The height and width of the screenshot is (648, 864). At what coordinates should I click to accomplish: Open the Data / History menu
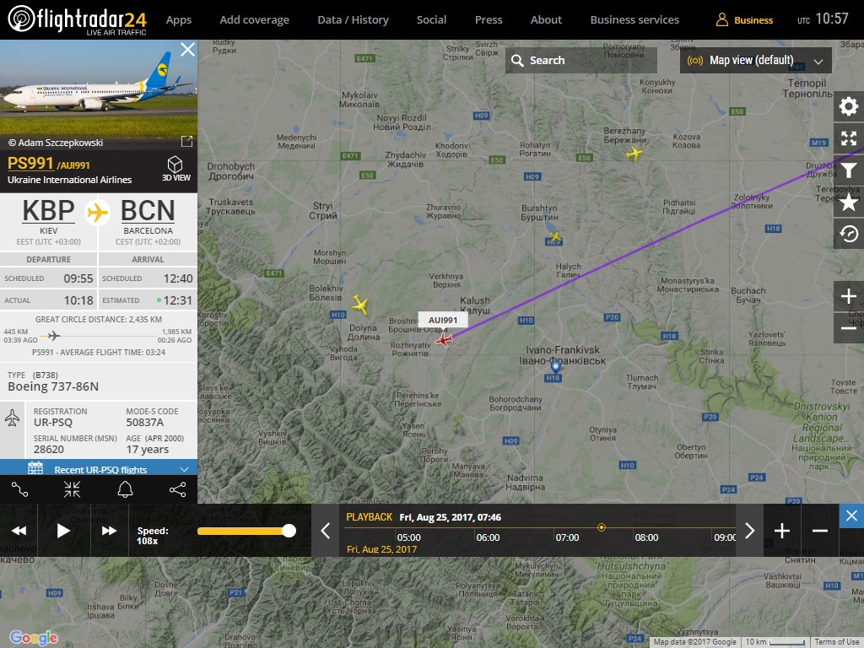click(354, 20)
